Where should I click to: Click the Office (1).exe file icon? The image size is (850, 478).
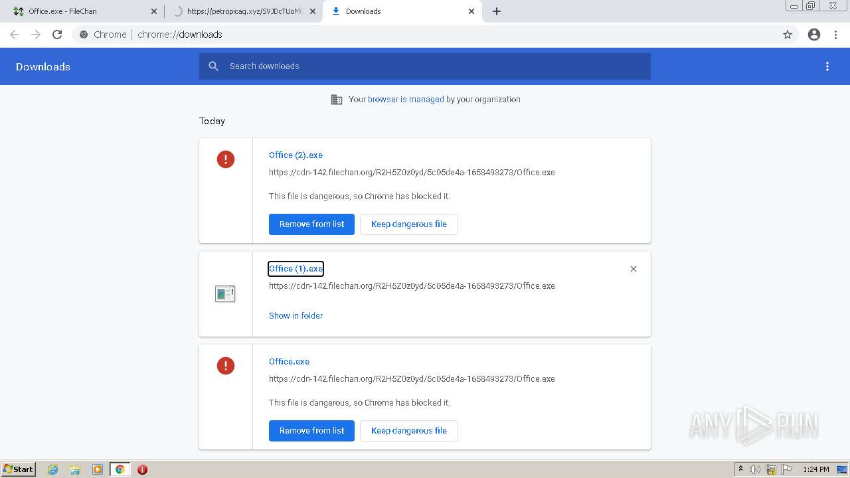(x=225, y=293)
